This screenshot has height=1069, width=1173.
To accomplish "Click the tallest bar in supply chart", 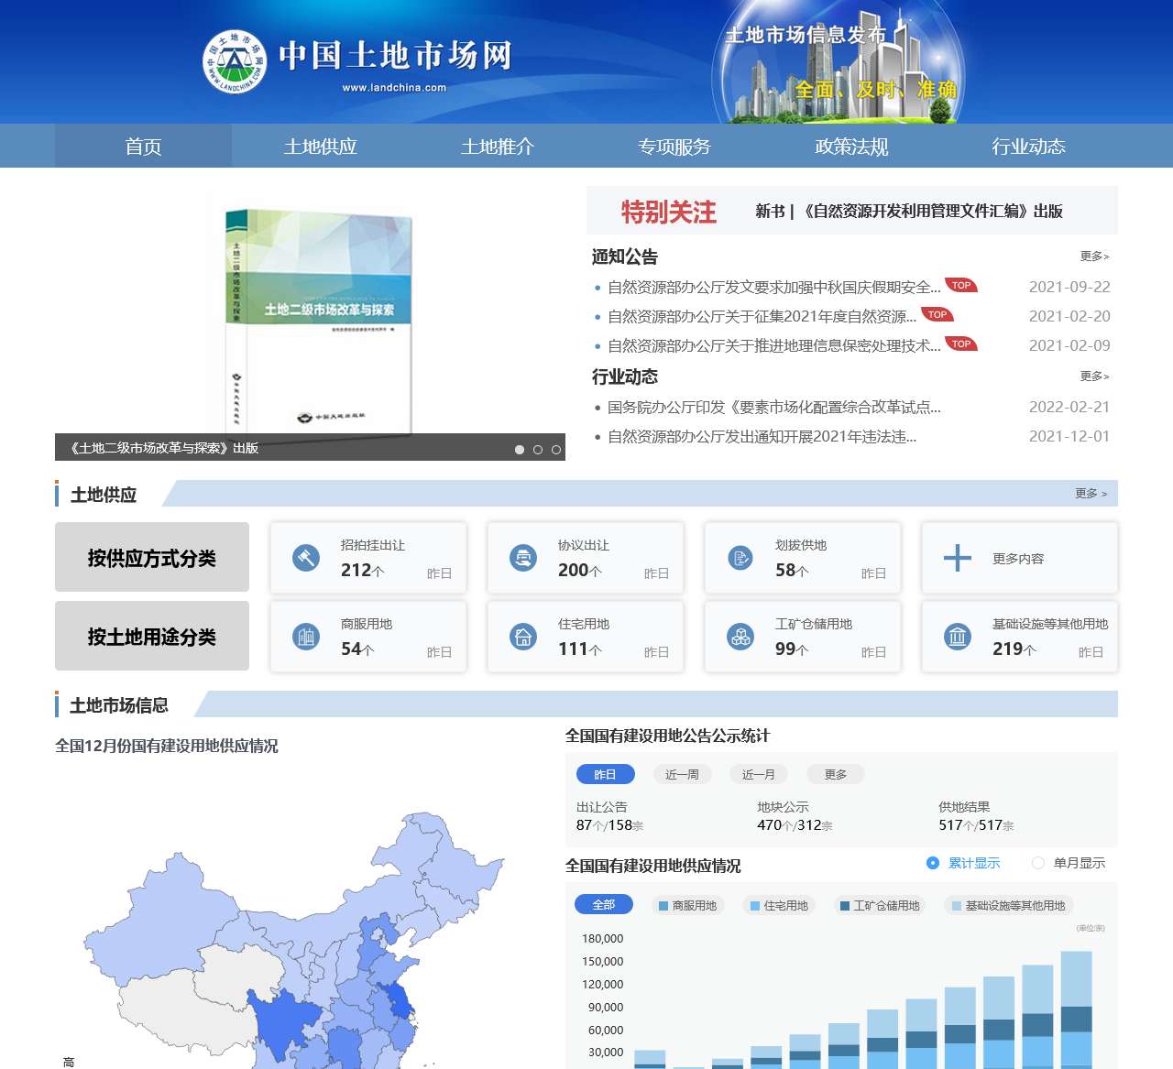I will point(1077,1009).
